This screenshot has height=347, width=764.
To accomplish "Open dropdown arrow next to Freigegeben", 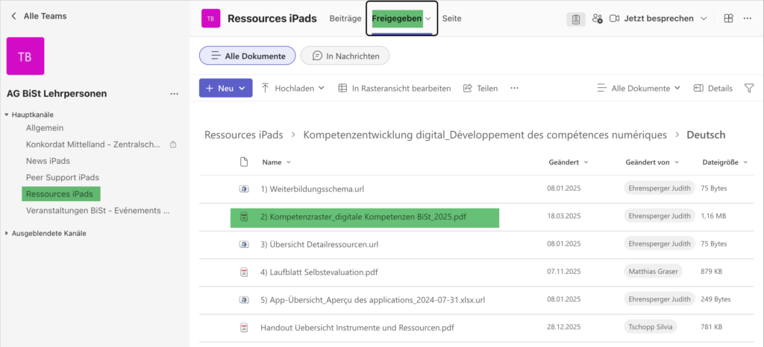I will [428, 19].
